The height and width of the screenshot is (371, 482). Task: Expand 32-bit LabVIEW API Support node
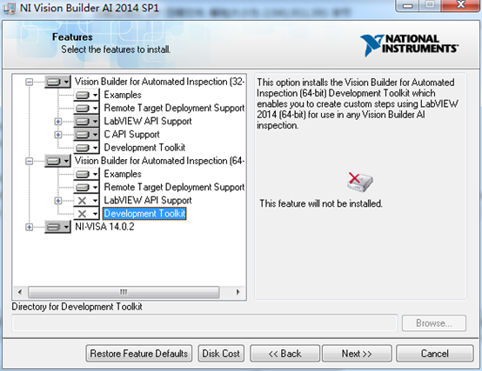pyautogui.click(x=57, y=122)
